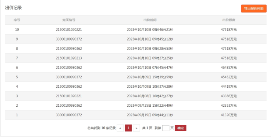Click the 序号 column header
This screenshot has width=271, height=137.
(x=17, y=20)
